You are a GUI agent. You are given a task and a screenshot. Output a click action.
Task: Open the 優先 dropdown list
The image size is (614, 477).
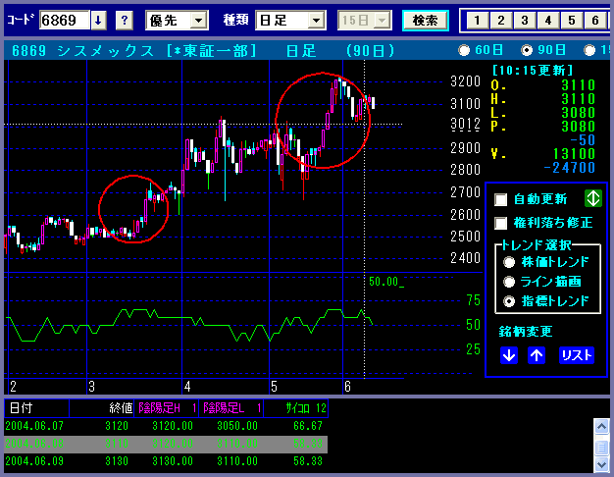pyautogui.click(x=197, y=21)
